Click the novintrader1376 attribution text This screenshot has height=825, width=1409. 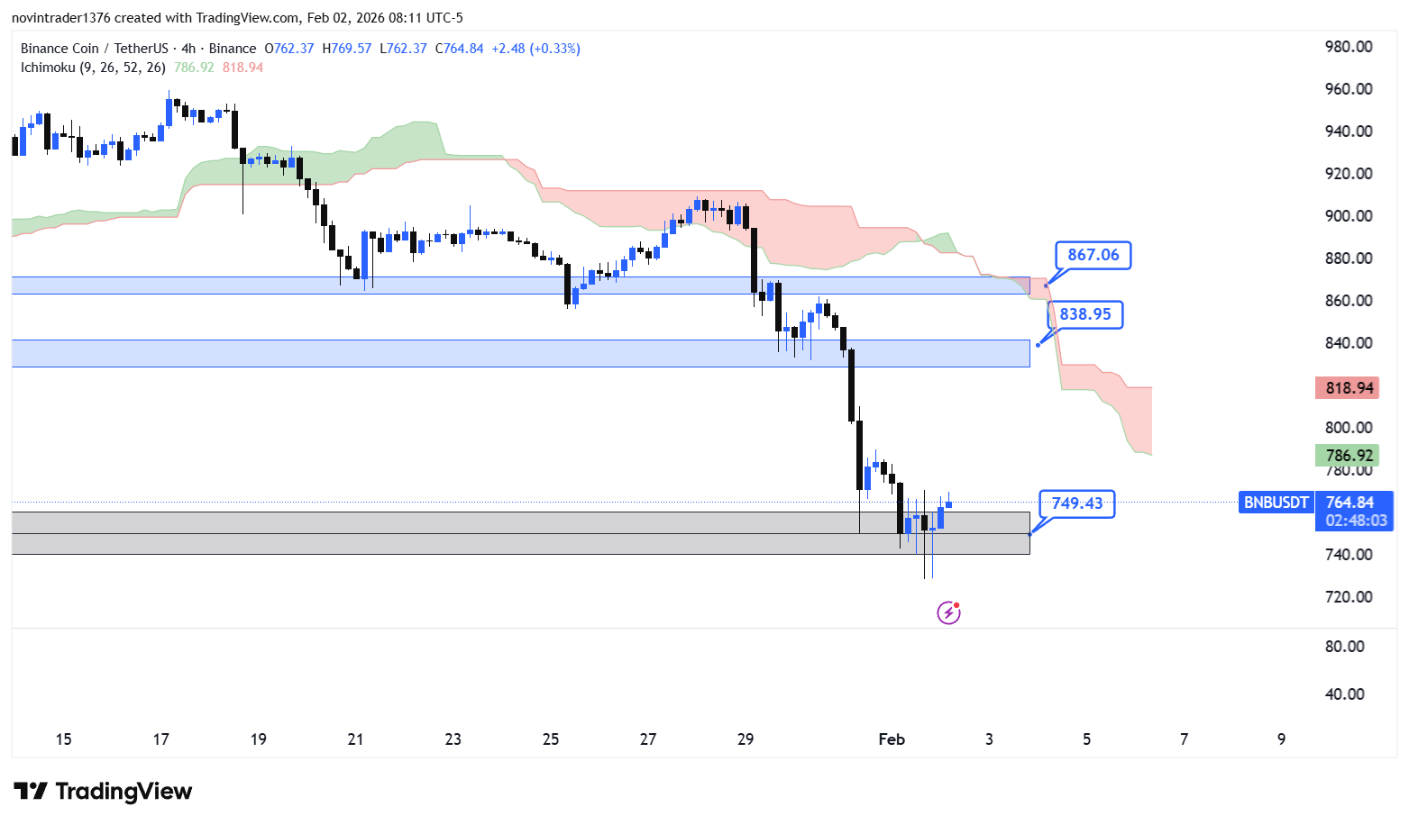pos(60,18)
